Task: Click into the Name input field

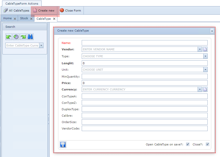Action: click(x=144, y=43)
